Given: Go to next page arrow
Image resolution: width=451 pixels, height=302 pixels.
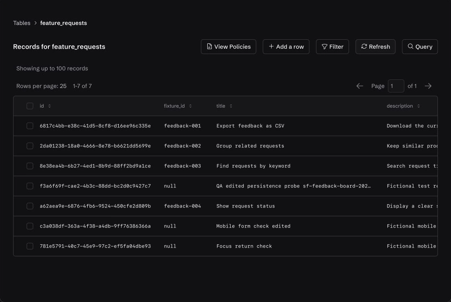Looking at the screenshot, I should [428, 86].
